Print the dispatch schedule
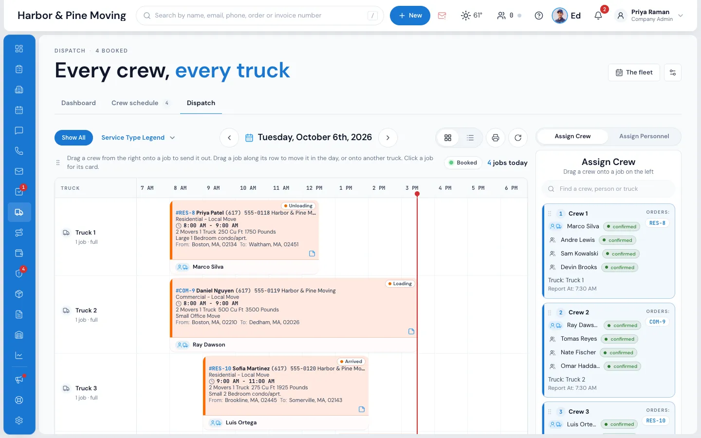Viewport: 701px width, 438px height. coord(496,138)
